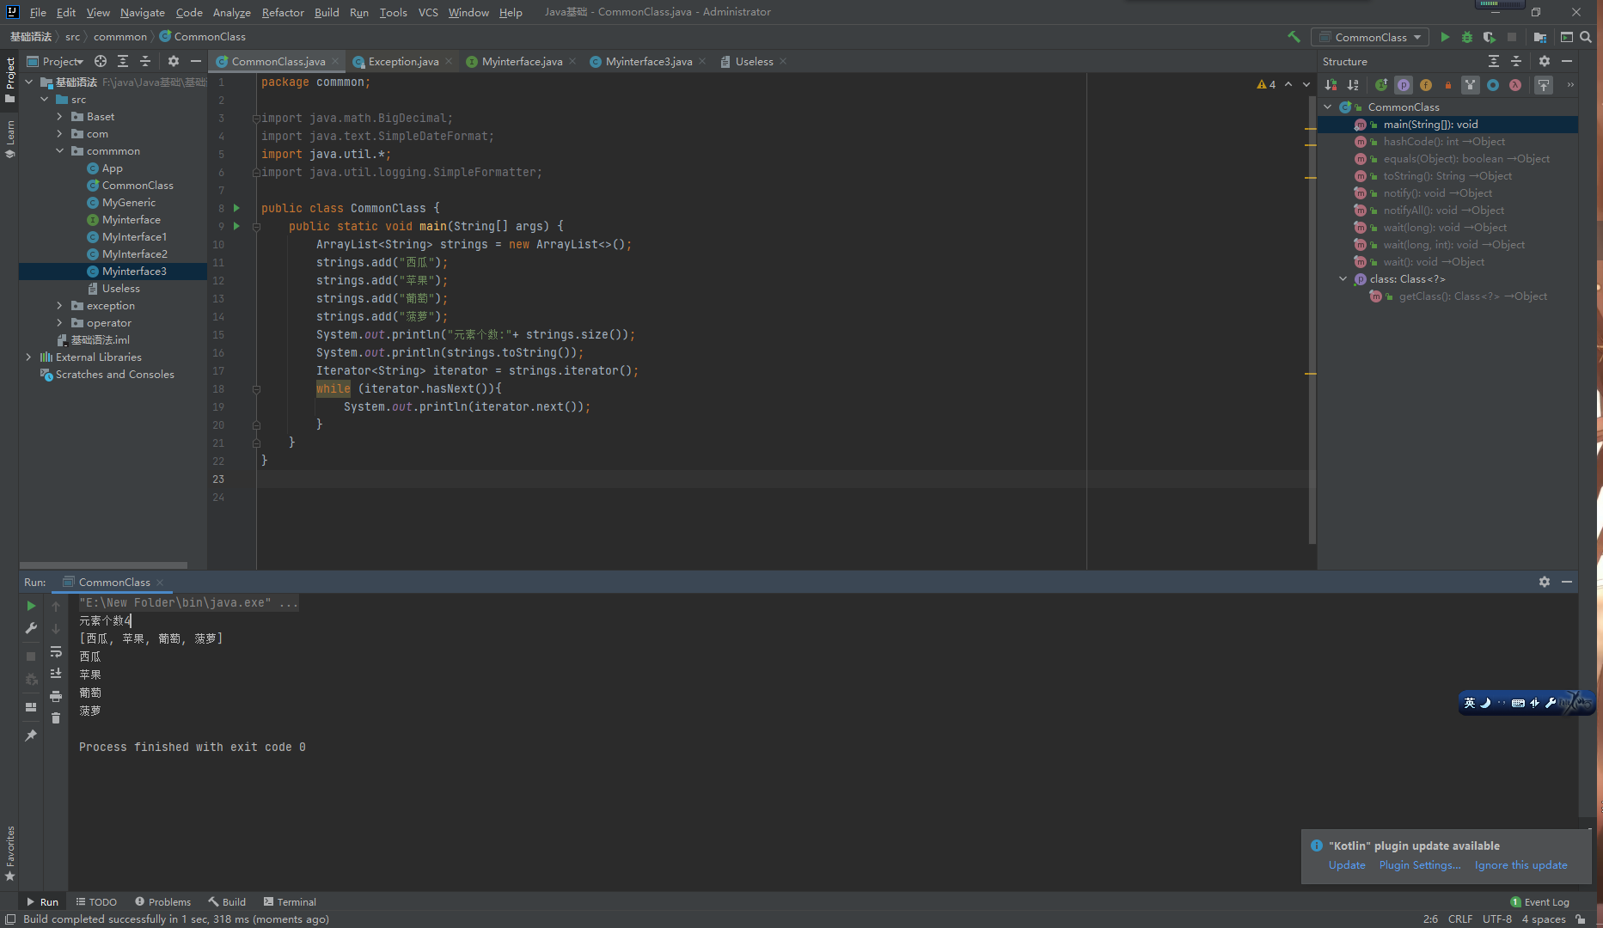Expand the exception folder in project tree
Screen dimensions: 1603x928
pyautogui.click(x=59, y=306)
